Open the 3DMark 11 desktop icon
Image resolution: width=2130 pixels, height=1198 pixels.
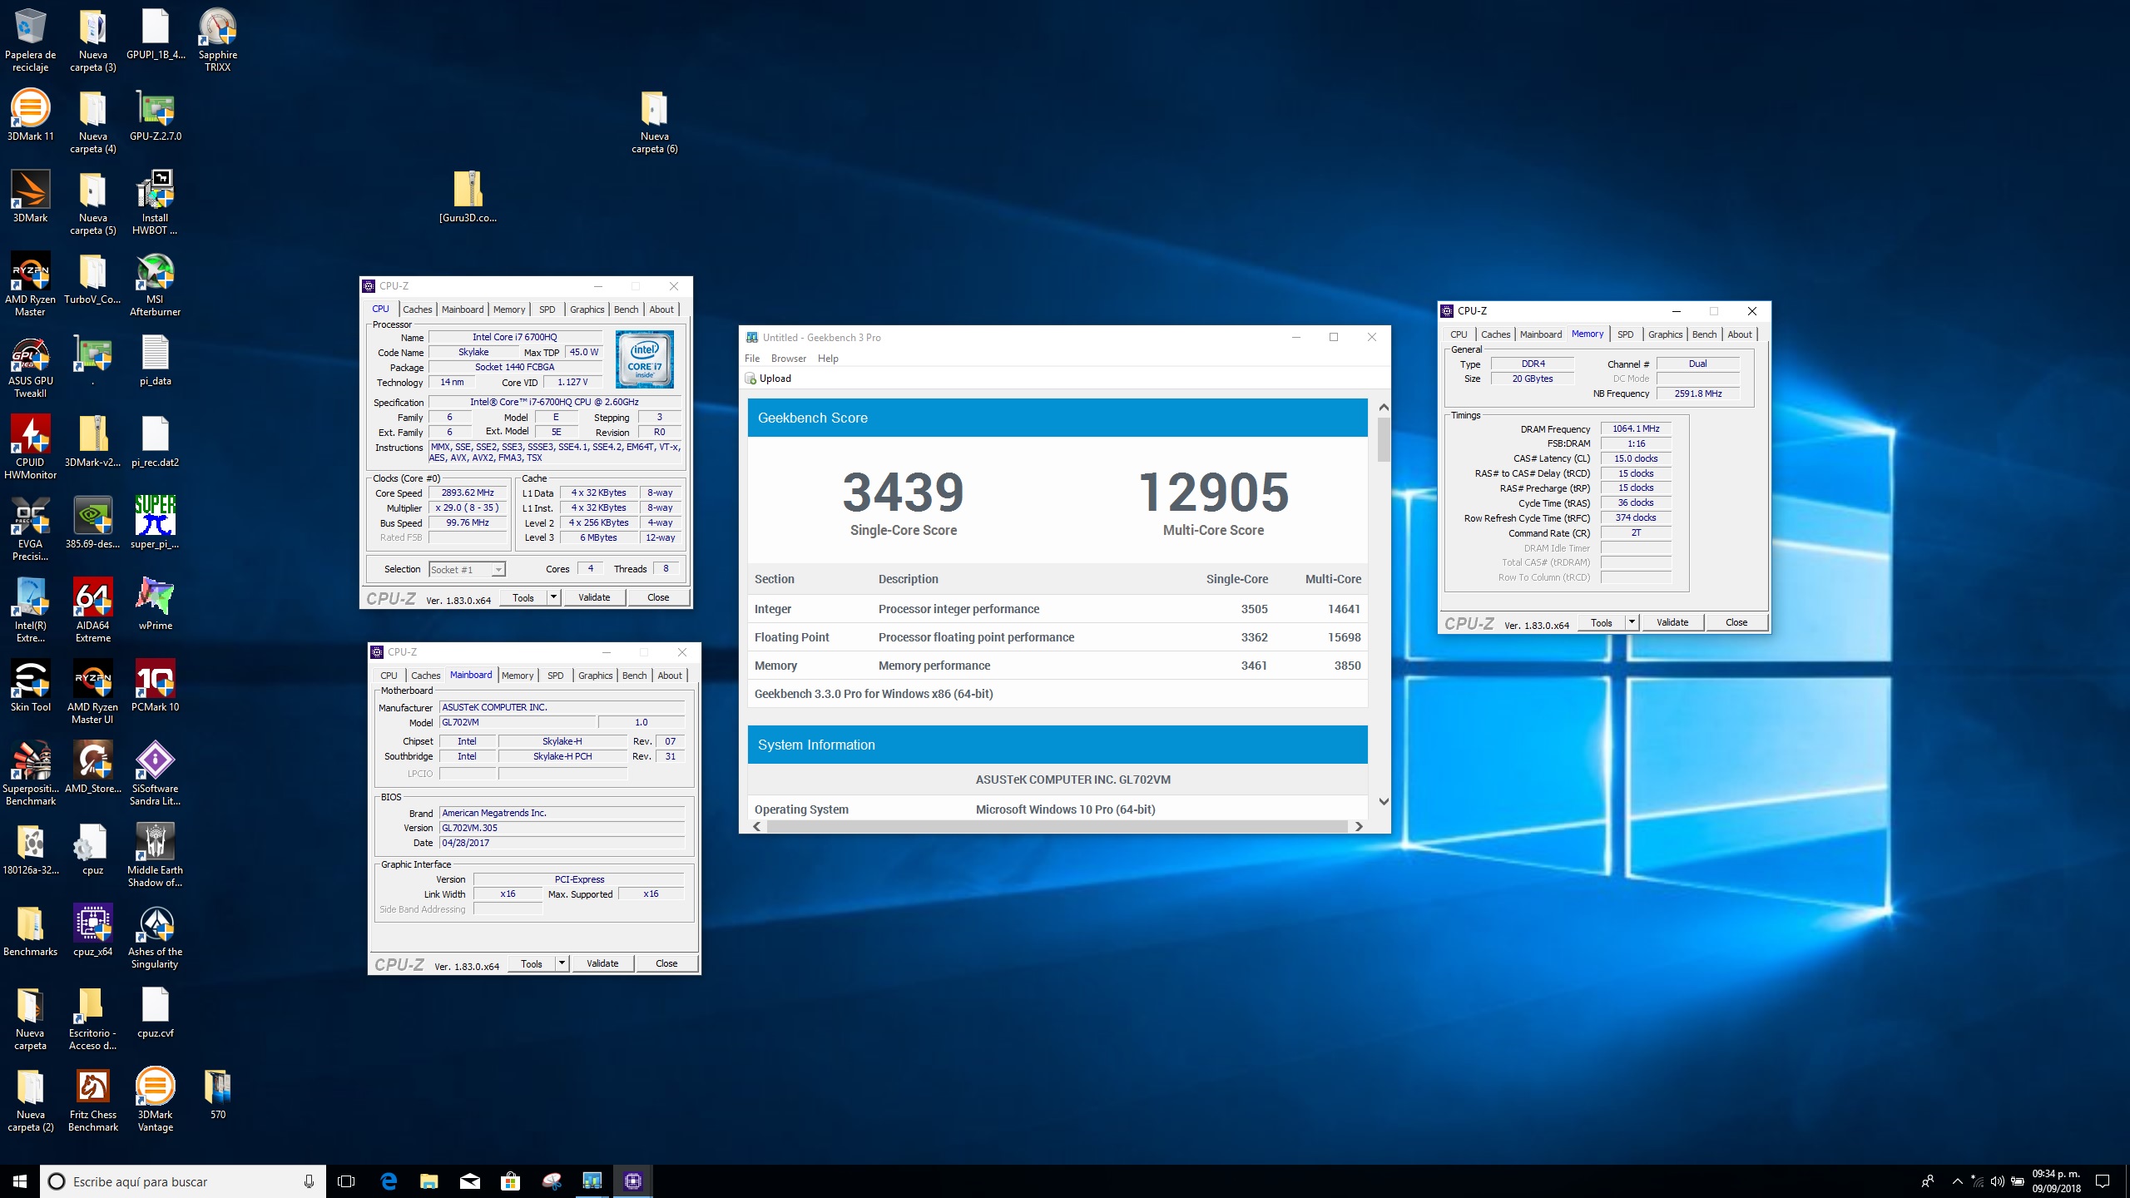(30, 116)
